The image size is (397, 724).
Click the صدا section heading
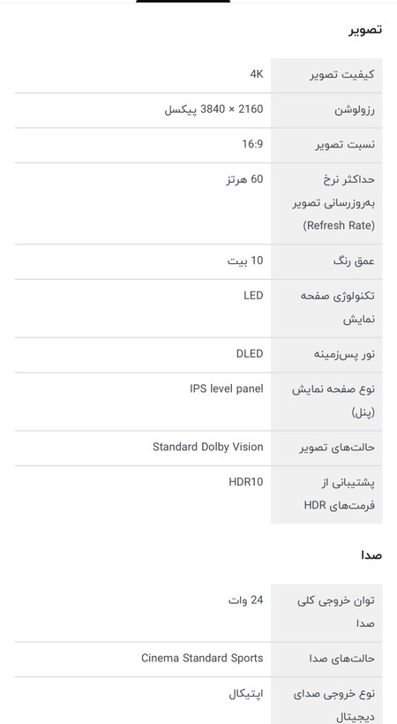coord(371,555)
